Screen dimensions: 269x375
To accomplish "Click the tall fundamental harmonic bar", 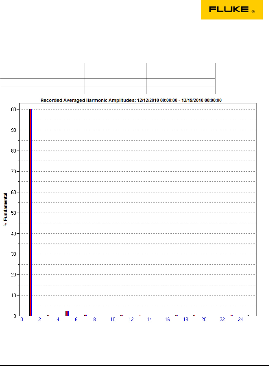I will click(x=30, y=213).
